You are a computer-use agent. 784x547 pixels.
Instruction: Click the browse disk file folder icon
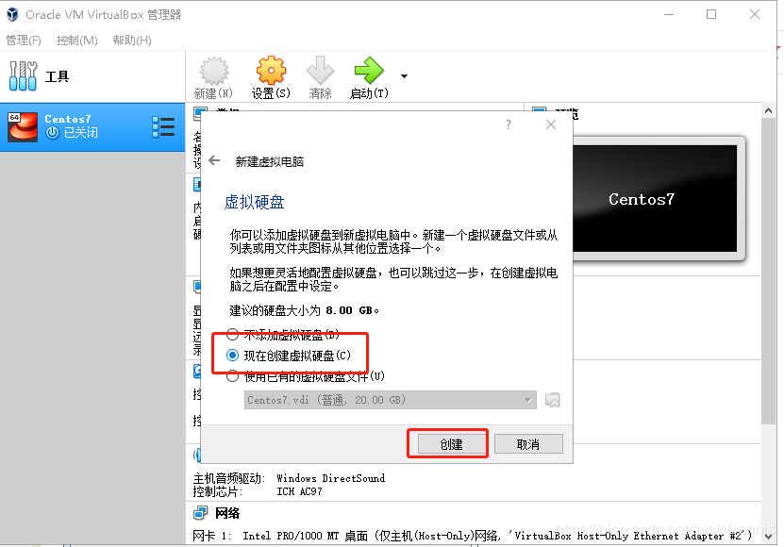coord(553,400)
